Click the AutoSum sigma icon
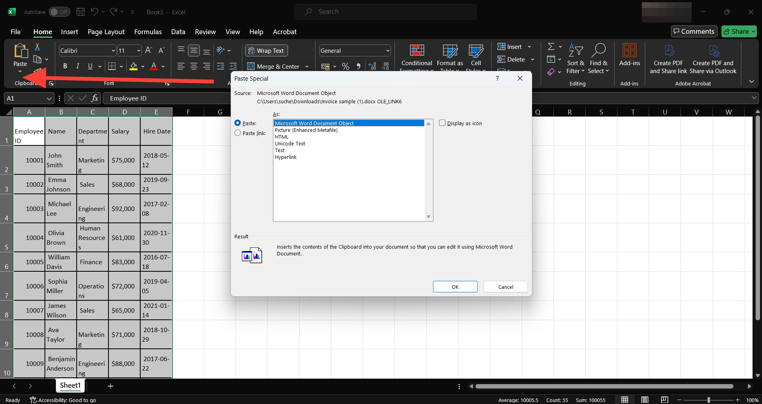Screen dimensions: 762x404 (551, 47)
